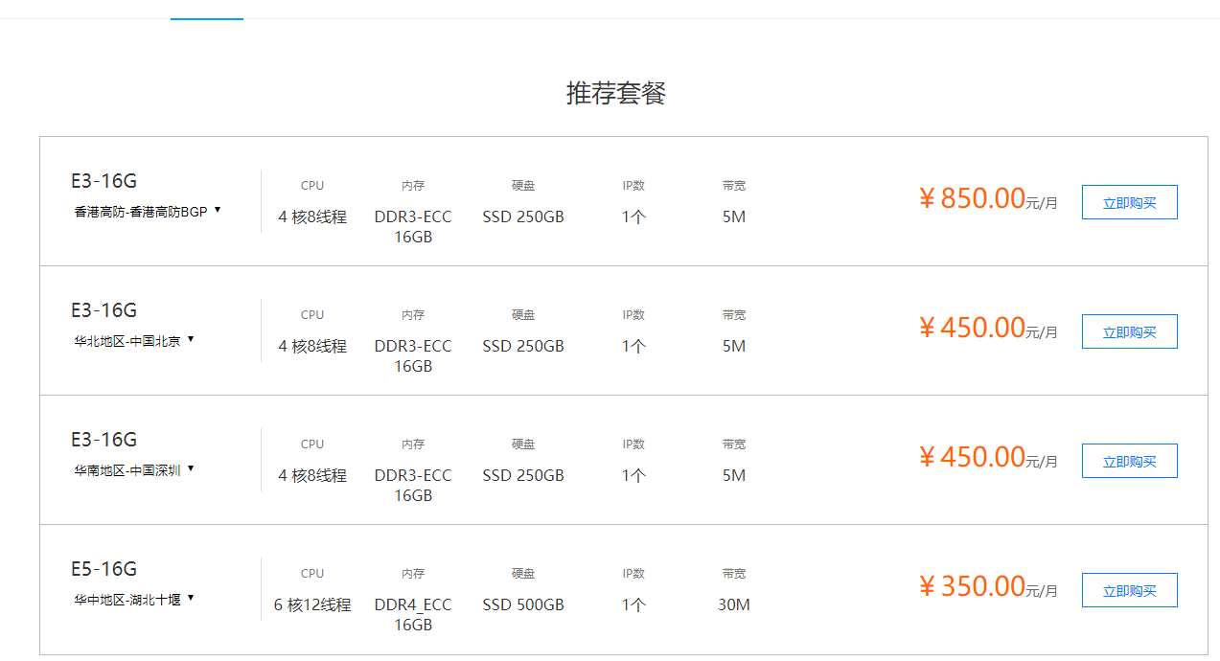The width and height of the screenshot is (1220, 661).
Task: Click the ¥850.00 price text
Action: coord(973,198)
